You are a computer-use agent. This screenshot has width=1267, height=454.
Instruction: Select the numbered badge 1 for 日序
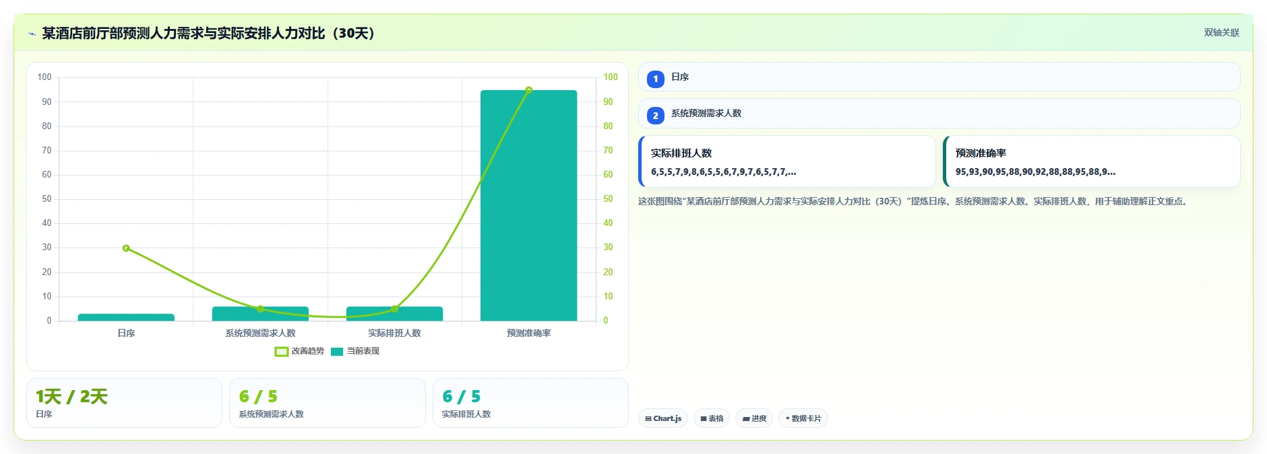[655, 79]
